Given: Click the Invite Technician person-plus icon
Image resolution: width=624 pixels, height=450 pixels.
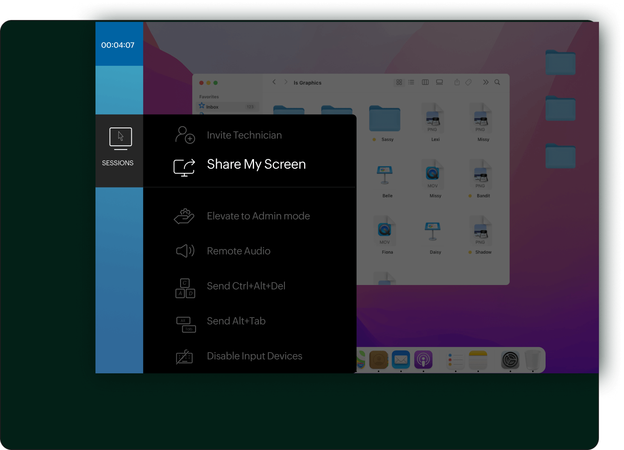Looking at the screenshot, I should pyautogui.click(x=185, y=135).
